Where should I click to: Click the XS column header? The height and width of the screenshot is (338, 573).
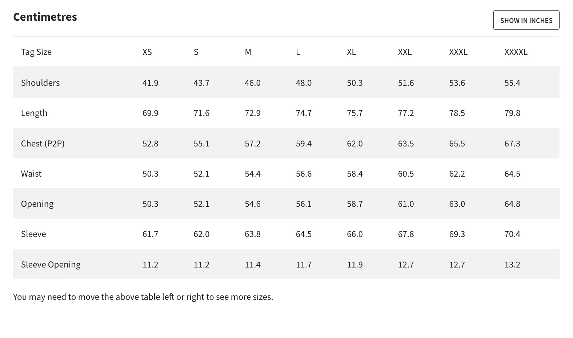point(147,52)
